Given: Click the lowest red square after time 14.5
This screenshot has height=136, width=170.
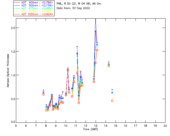Looking at the screenshot, I should 112,101.
